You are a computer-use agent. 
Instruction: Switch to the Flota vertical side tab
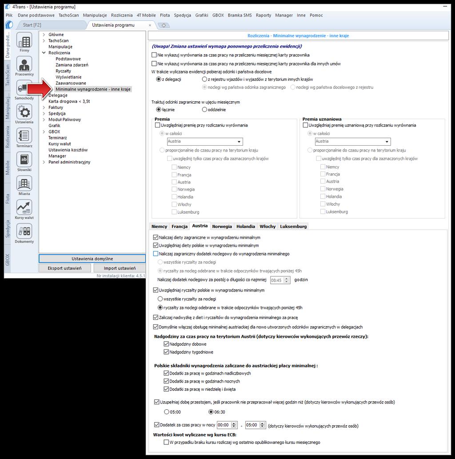pos(8,198)
